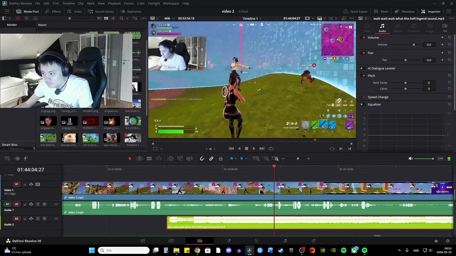Image resolution: width=456 pixels, height=256 pixels.
Task: Open the Keyframes panel
Action: 131,11
